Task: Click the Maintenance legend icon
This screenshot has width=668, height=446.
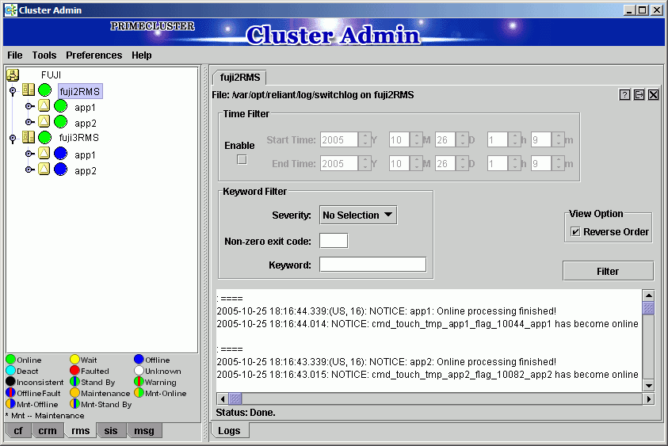Action: click(x=75, y=393)
